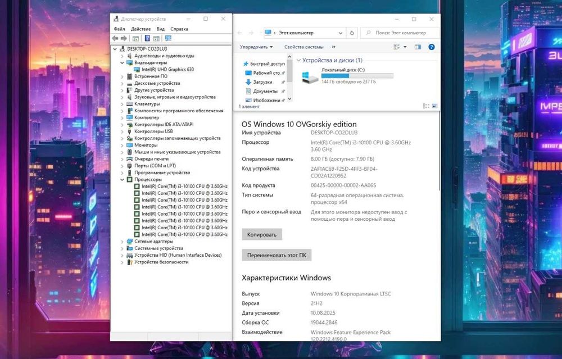Expand the Системные устройства category
Viewport: 562px width, 359px height.
point(122,248)
